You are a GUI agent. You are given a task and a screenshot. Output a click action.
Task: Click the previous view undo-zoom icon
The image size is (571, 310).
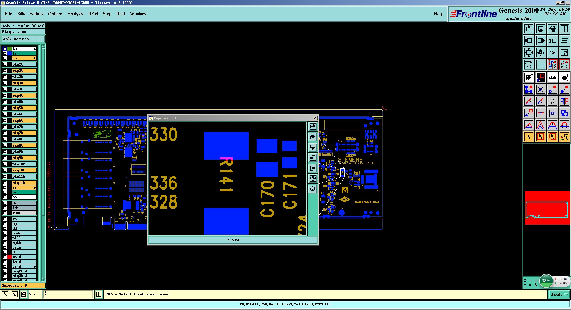tap(553, 41)
